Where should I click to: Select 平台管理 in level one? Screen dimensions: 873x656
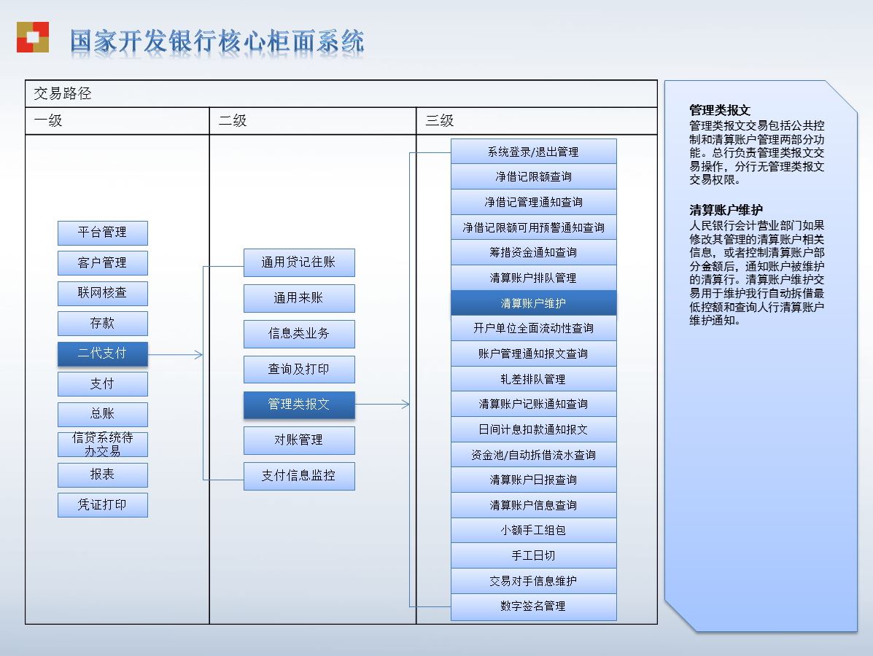(102, 233)
